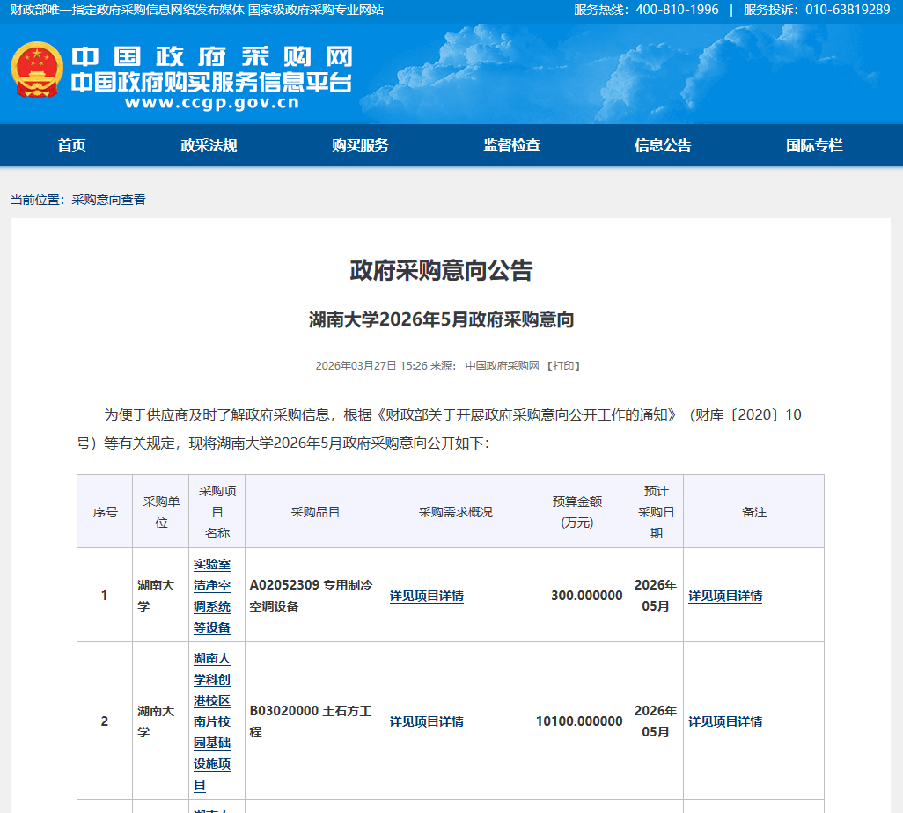903x813 pixels.
Task: Click the 湖南大学2026年5月政府采购意向 subtitle
Action: pos(442,319)
